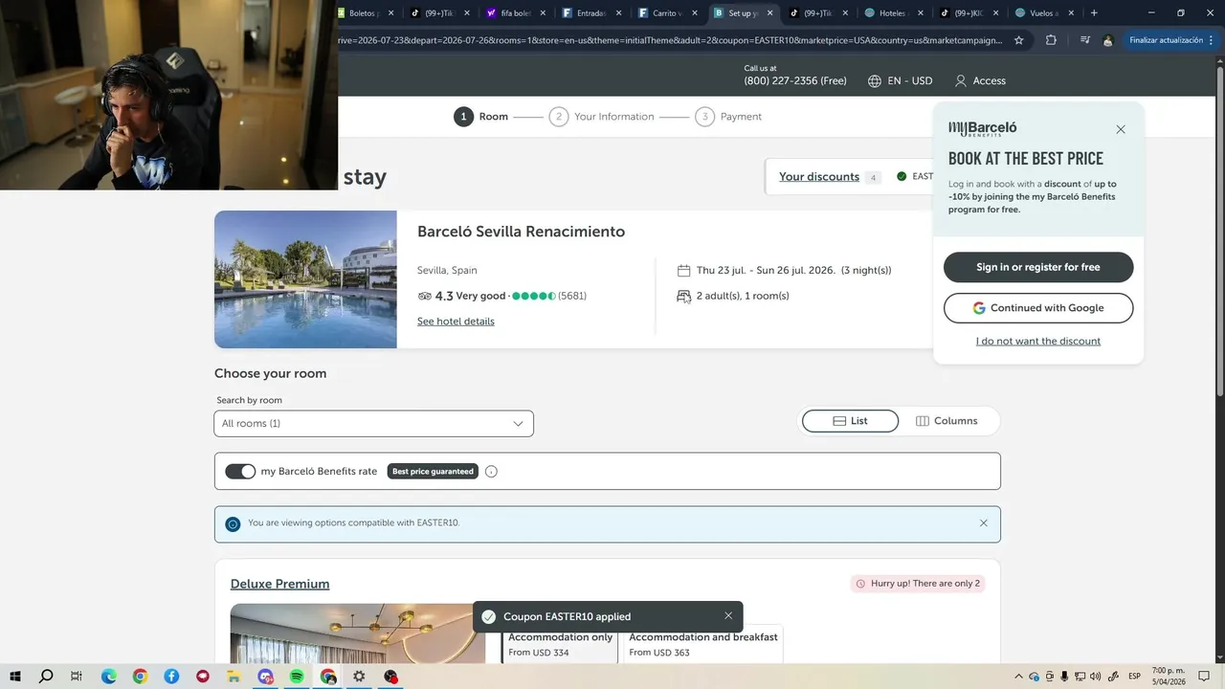
Task: Click the Best price guaranteed info icon
Action: 491,471
